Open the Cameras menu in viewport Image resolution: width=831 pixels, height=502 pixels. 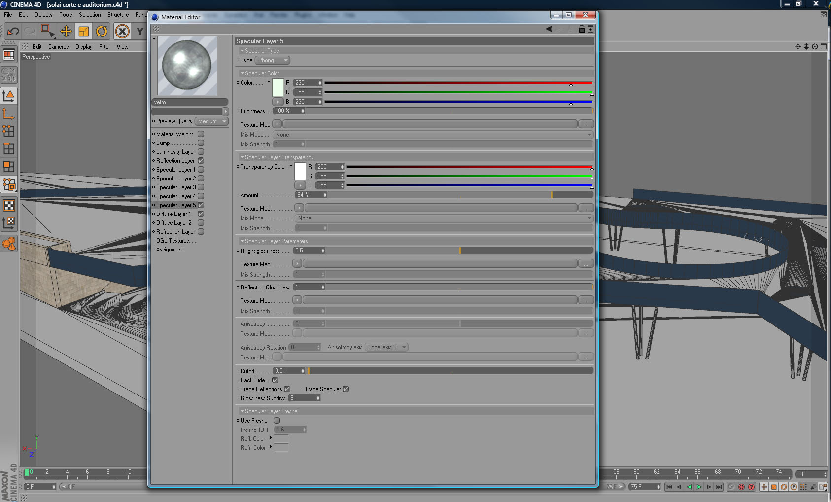coord(58,47)
